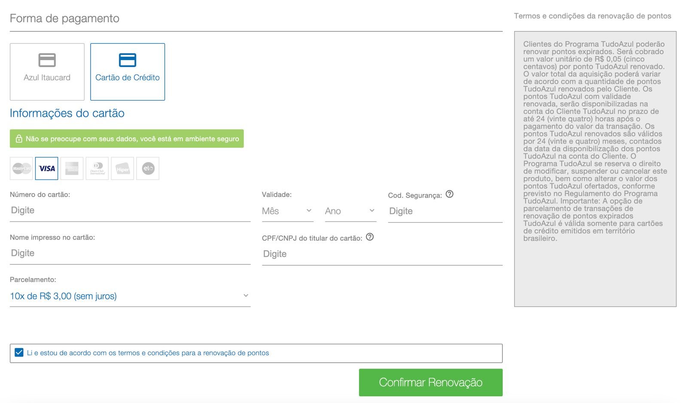The image size is (687, 403).
Task: Focus the Nome impresso no cartão field
Action: (x=130, y=254)
